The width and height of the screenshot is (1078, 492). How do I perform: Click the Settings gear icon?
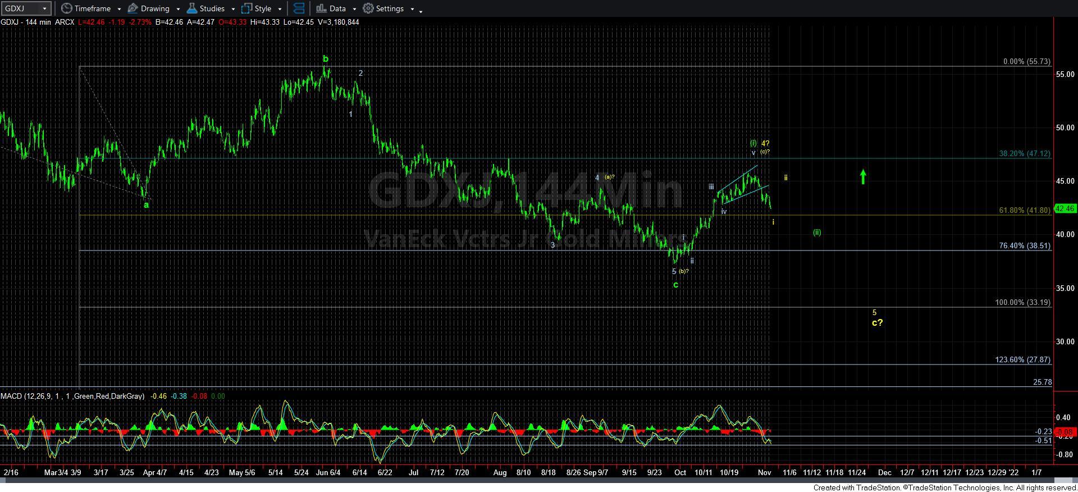click(368, 8)
